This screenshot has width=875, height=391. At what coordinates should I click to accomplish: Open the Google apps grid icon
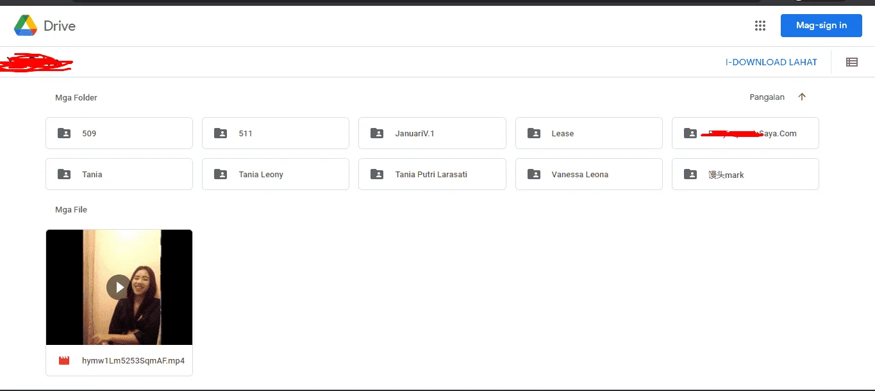(760, 26)
